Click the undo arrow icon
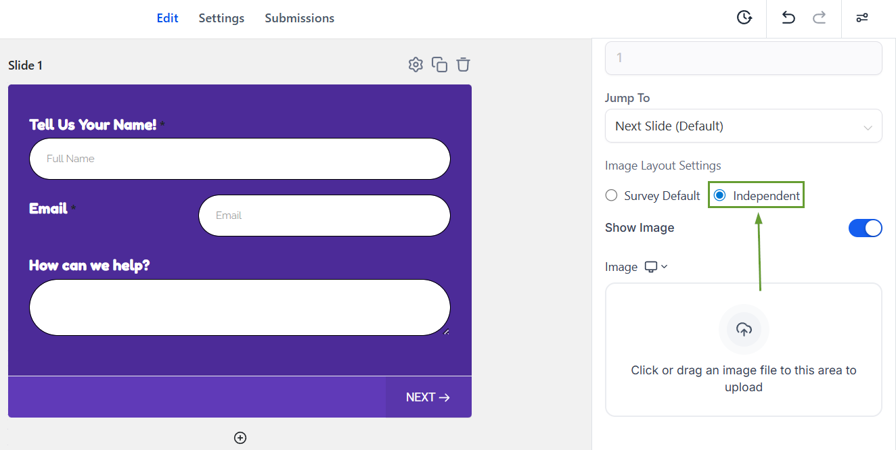Screen dimensions: 896x450 click(x=788, y=18)
